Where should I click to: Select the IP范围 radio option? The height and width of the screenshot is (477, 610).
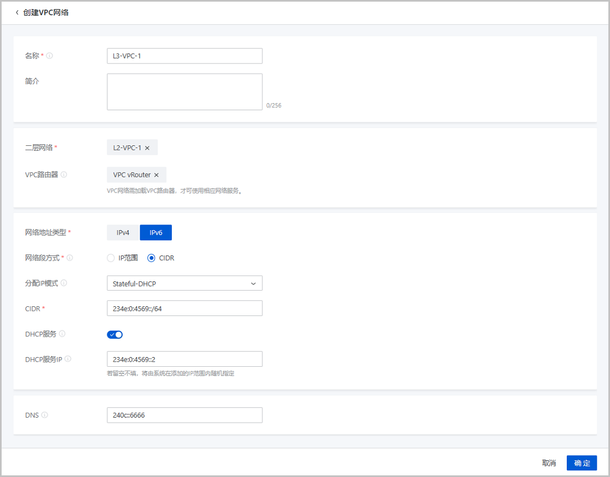[111, 258]
